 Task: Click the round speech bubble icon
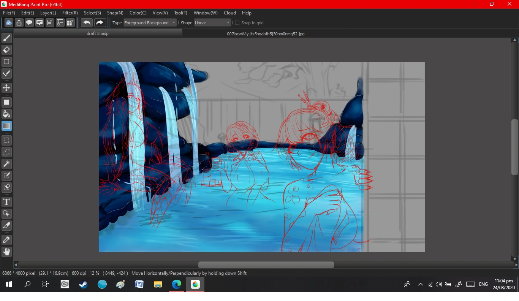[x=29, y=23]
